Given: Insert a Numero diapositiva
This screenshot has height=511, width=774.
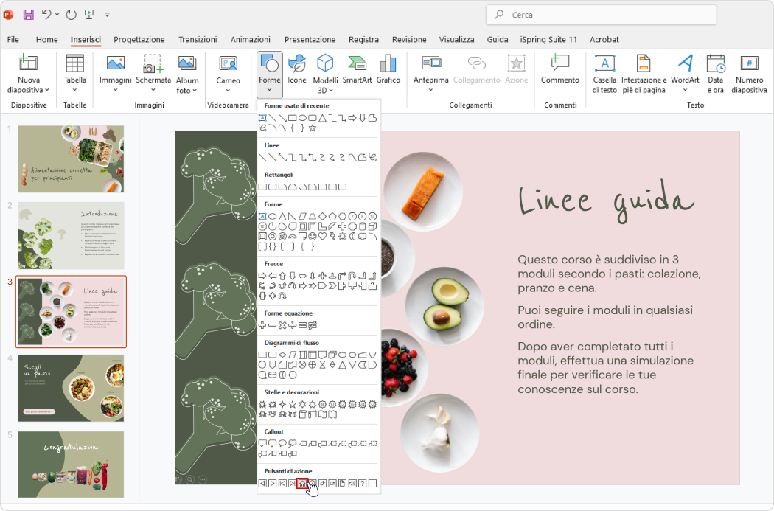Looking at the screenshot, I should [x=750, y=74].
